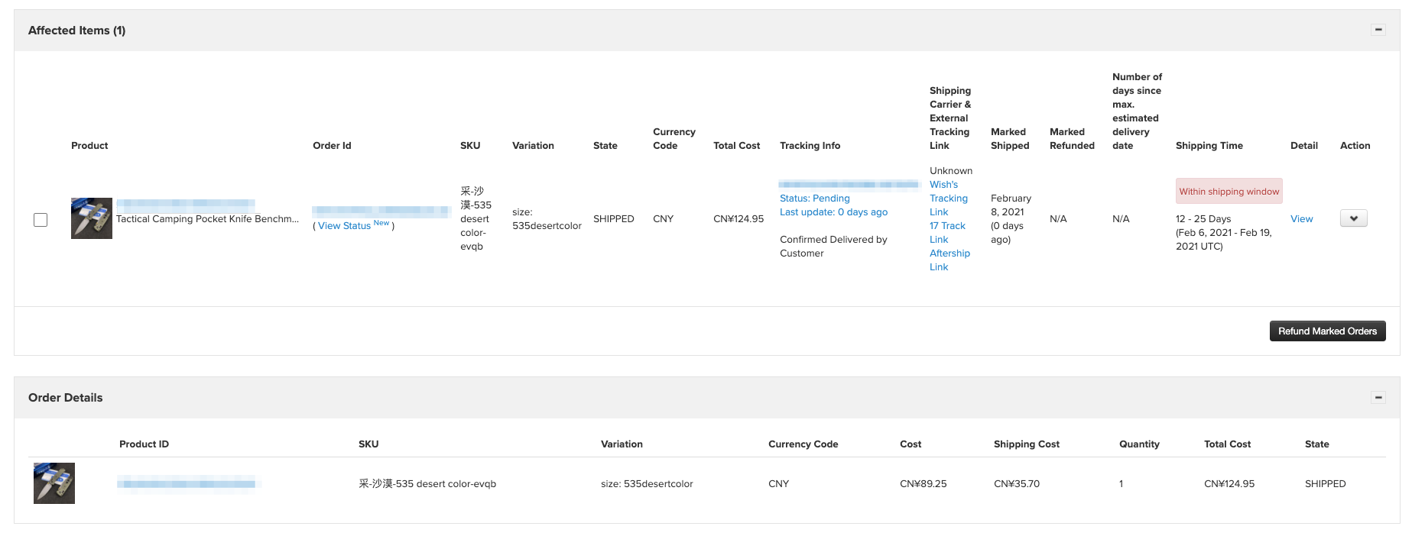
Task: Collapse the Order Details panel
Action: click(1378, 397)
